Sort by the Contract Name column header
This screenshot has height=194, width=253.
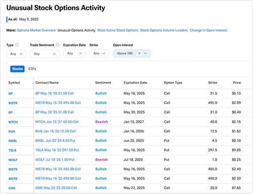47,83
